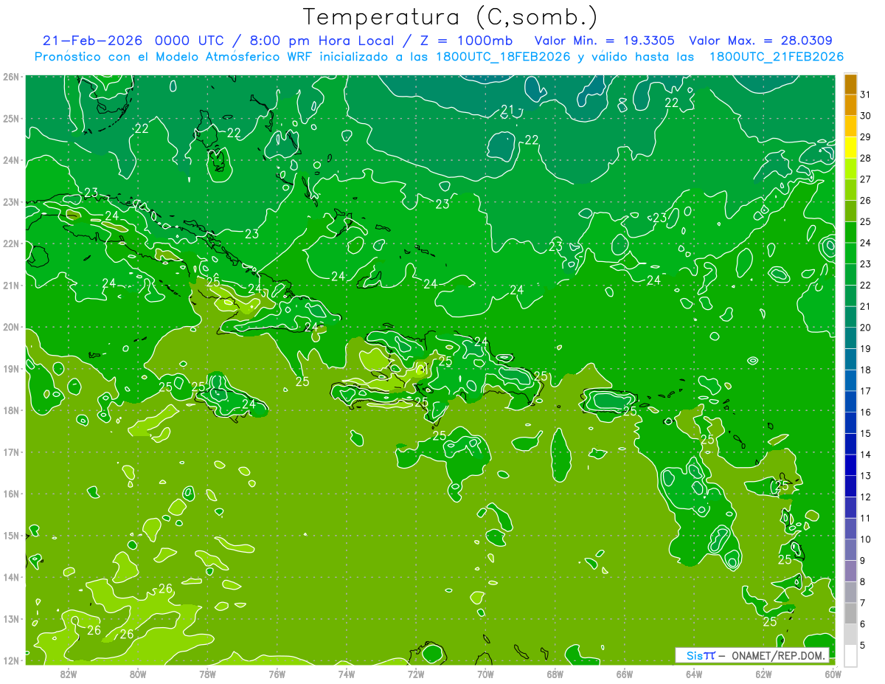
Task: Click the '1800UTC_18FEB2026' initialization time
Action: tap(504, 57)
